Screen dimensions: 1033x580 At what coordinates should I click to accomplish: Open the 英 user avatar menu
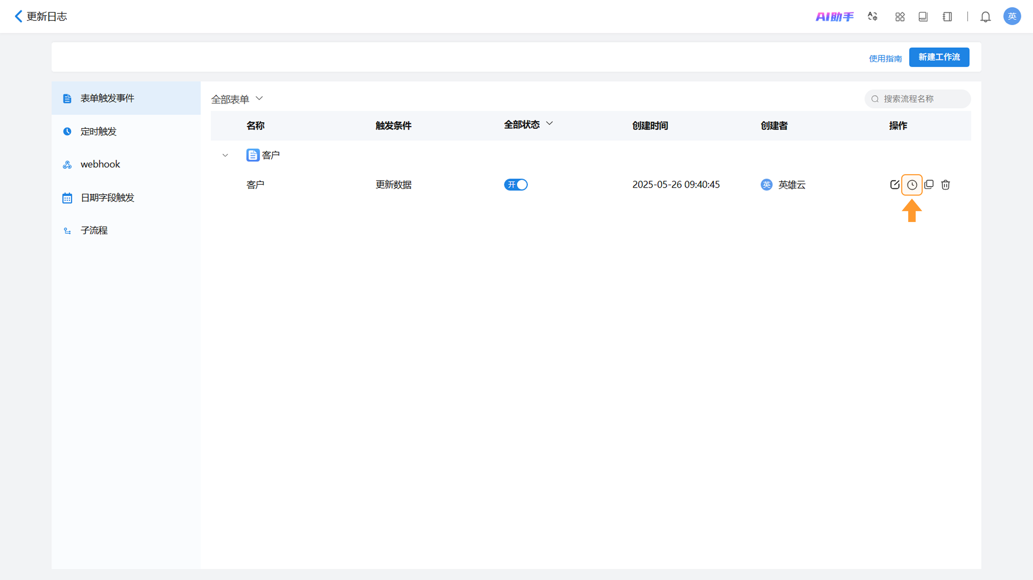click(1012, 16)
